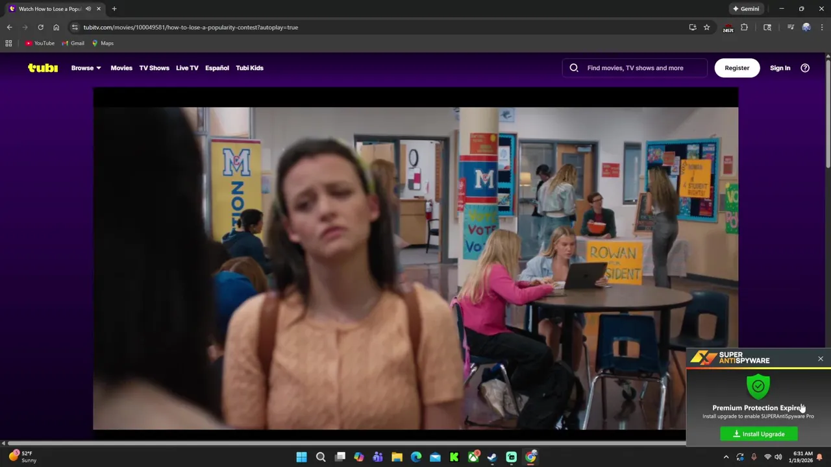This screenshot has height=467, width=831.
Task: Click 'Premium Protection Expired' heading
Action: (x=759, y=408)
